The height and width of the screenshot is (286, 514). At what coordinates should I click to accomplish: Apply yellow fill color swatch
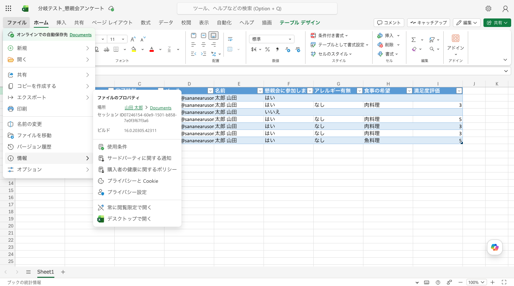coord(134,49)
